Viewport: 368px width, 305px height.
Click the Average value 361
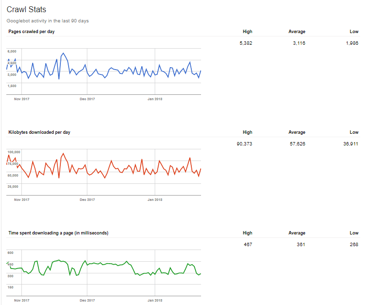tap(301, 244)
